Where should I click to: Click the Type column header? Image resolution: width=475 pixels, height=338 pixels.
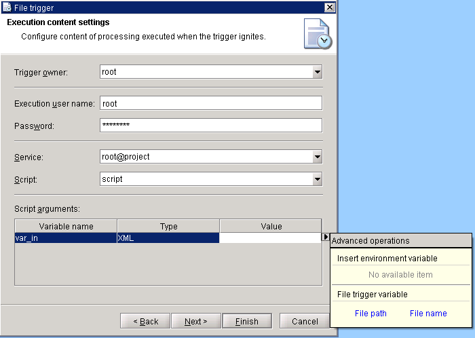click(x=168, y=226)
